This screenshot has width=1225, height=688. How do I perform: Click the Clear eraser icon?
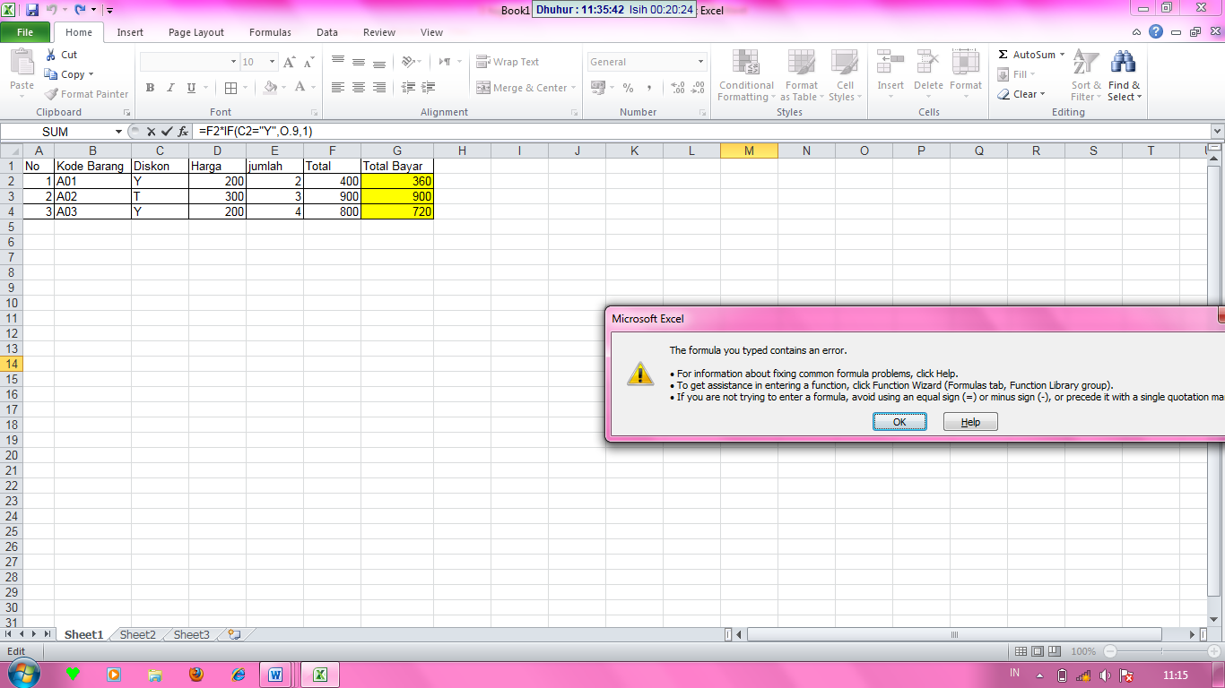1003,94
